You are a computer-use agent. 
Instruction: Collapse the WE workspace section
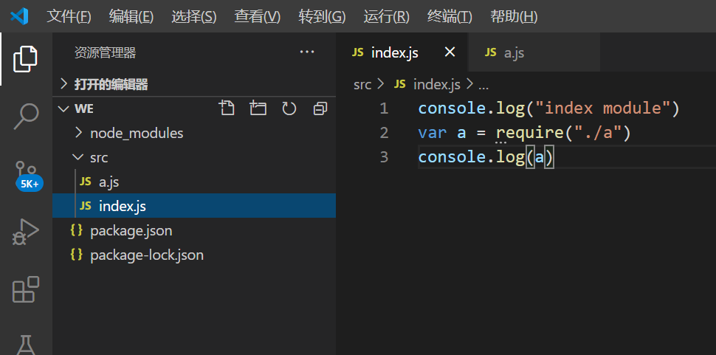click(83, 108)
